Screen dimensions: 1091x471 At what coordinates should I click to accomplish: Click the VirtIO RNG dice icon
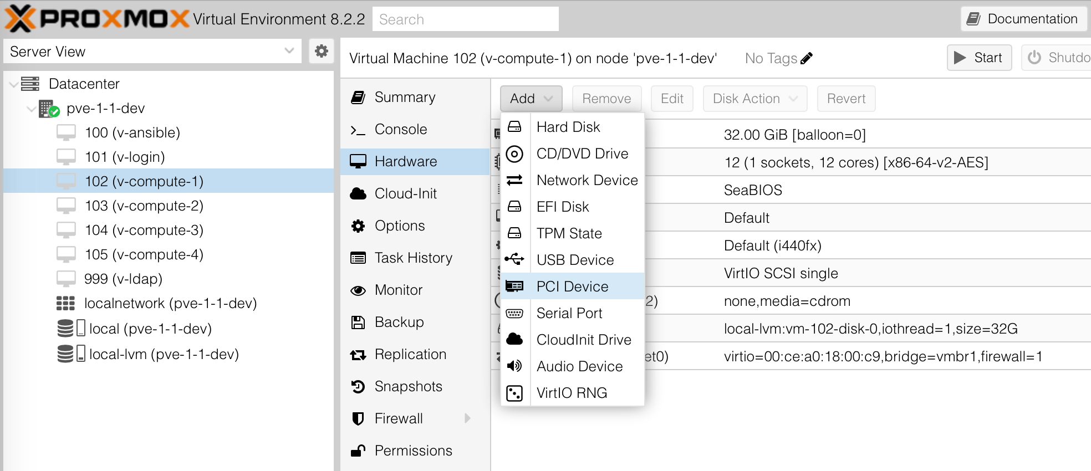[x=514, y=393]
